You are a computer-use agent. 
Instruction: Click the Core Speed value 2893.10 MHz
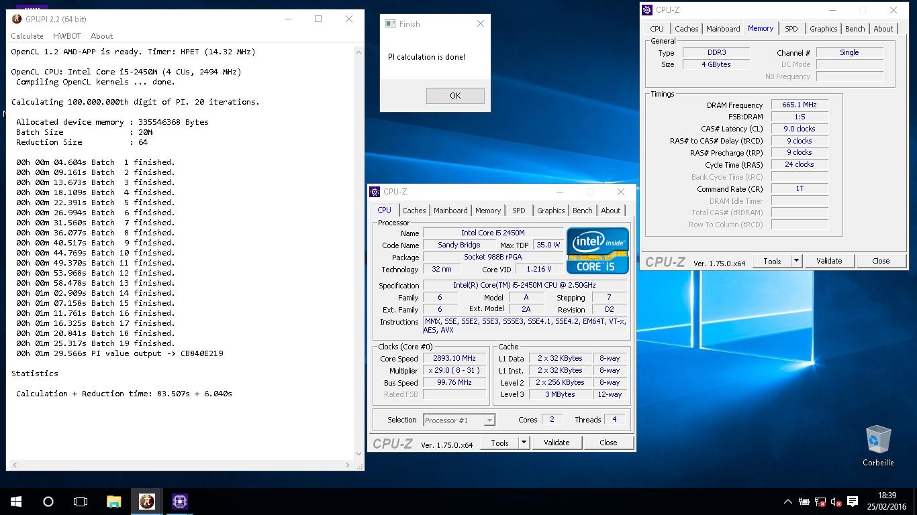tap(454, 359)
